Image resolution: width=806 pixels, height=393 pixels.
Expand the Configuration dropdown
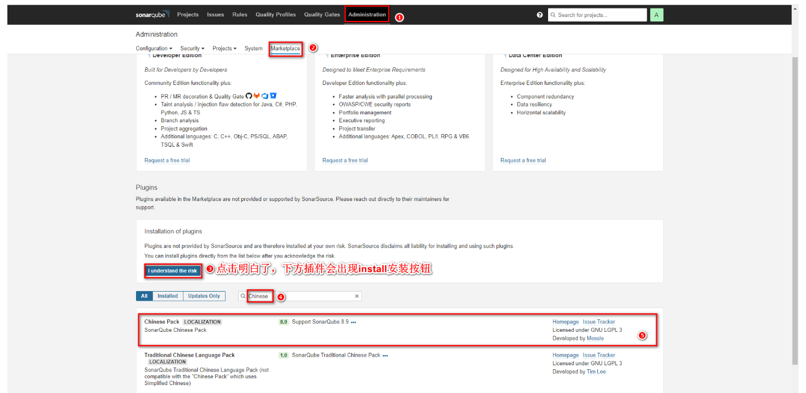pyautogui.click(x=154, y=49)
